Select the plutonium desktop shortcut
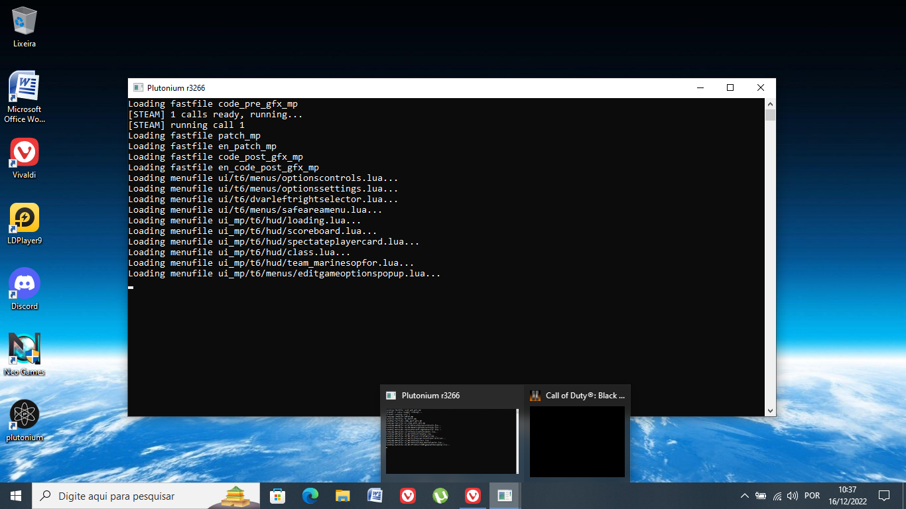 click(x=25, y=420)
